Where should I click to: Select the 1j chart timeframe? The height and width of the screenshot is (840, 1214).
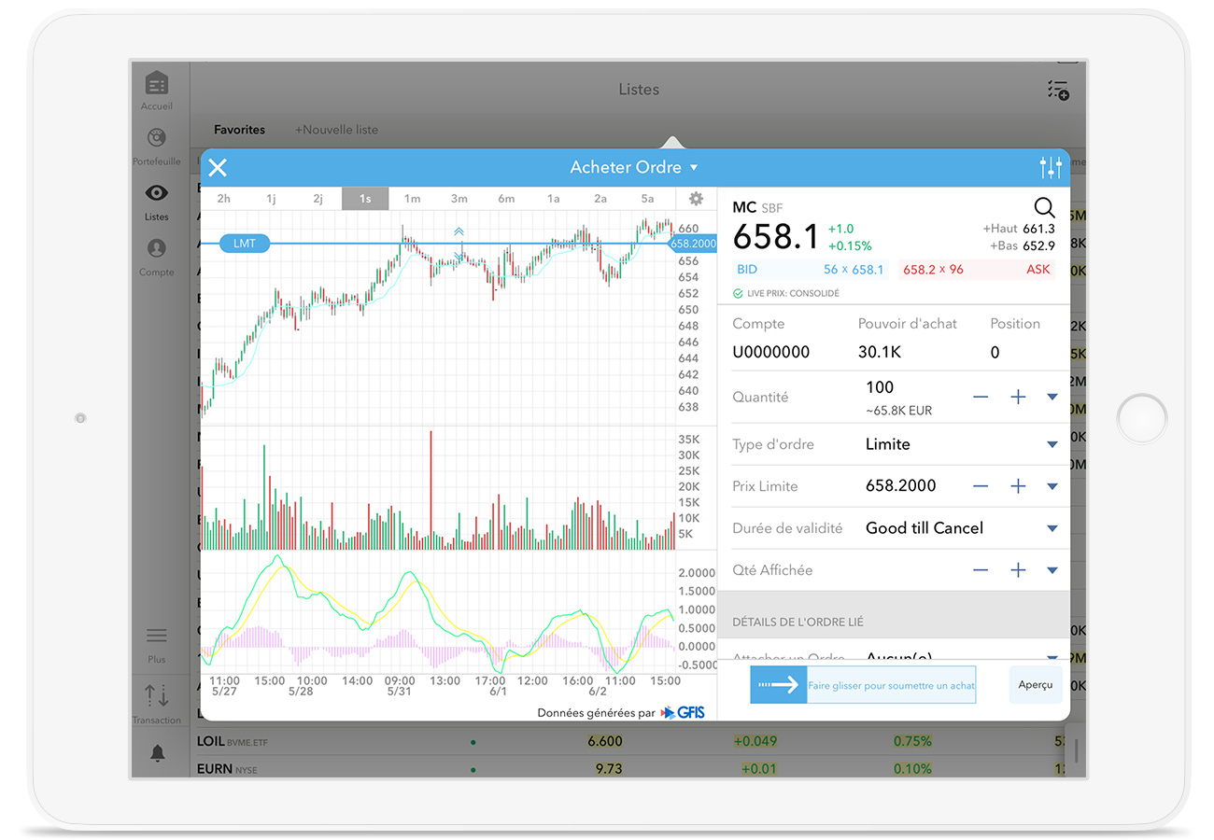pyautogui.click(x=271, y=199)
